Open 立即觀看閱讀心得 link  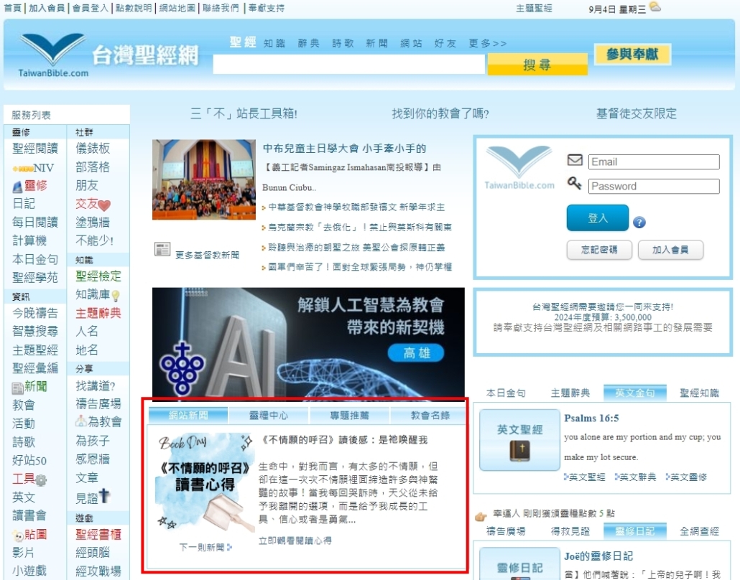click(x=295, y=541)
